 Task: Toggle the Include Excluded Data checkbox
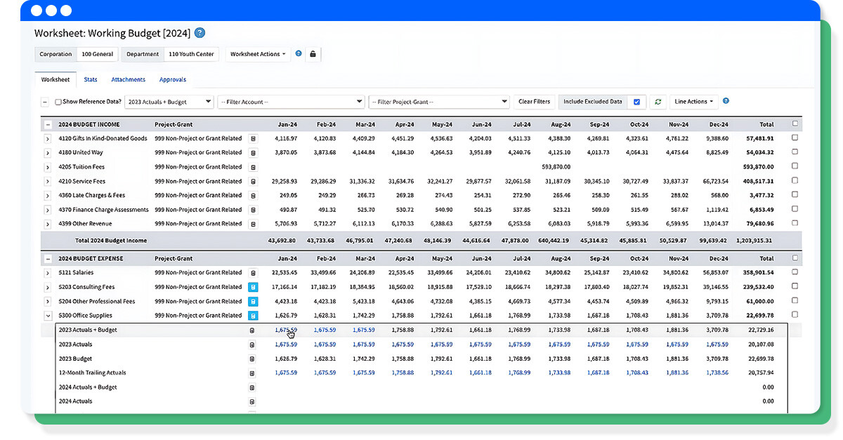[x=636, y=102]
